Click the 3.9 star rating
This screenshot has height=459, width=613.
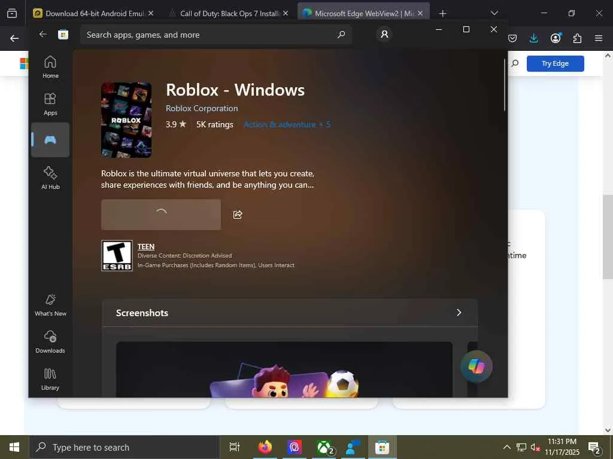pyautogui.click(x=176, y=124)
